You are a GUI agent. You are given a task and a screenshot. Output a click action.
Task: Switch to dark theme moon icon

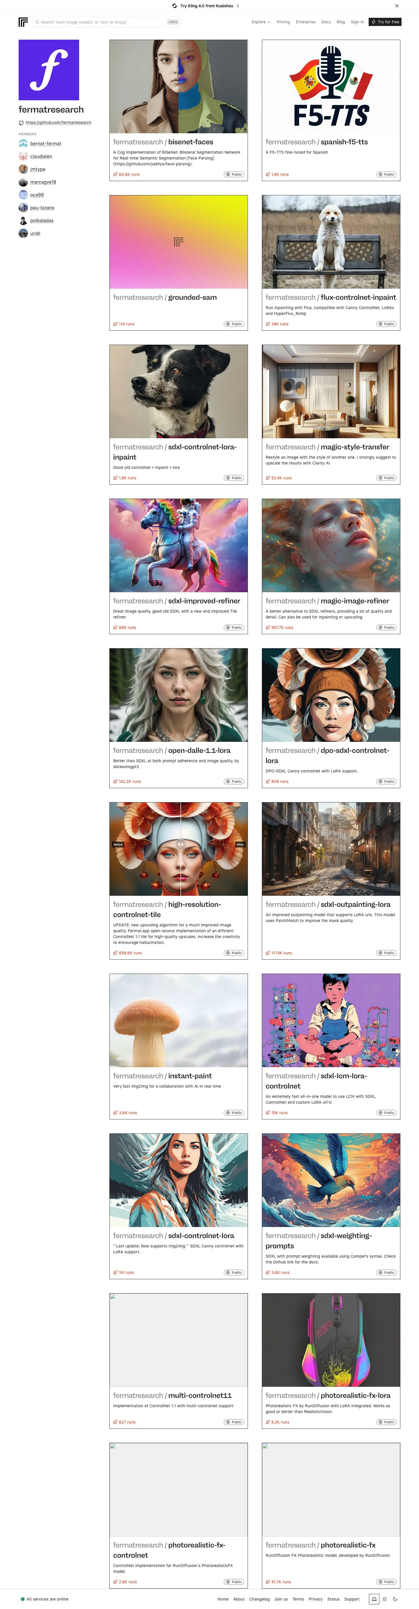[395, 1599]
